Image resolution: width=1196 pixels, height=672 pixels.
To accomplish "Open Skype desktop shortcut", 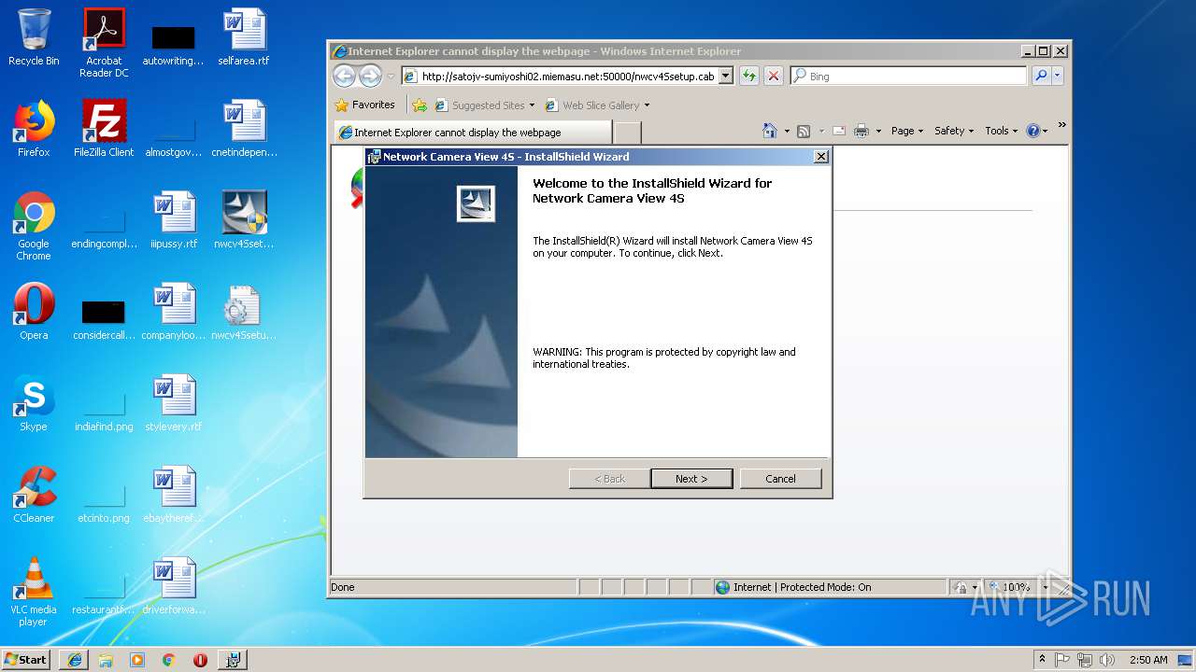I will [34, 403].
